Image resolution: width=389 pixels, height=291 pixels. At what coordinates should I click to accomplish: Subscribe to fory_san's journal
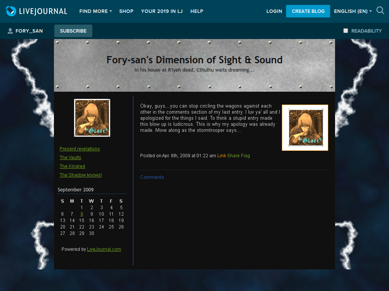pyautogui.click(x=73, y=31)
